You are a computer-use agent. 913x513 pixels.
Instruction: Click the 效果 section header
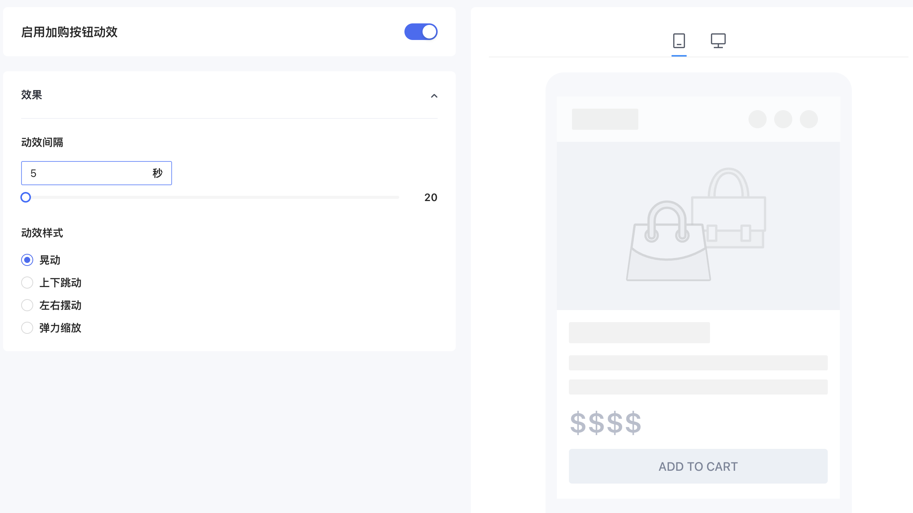click(x=229, y=95)
